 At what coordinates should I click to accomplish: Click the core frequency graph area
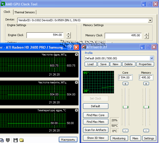click(x=39, y=65)
